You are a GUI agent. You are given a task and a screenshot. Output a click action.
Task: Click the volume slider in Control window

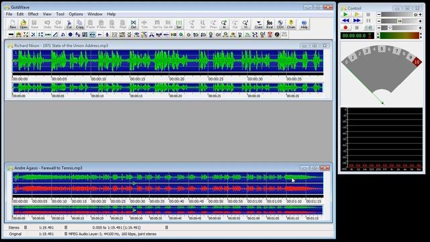coord(399,14)
